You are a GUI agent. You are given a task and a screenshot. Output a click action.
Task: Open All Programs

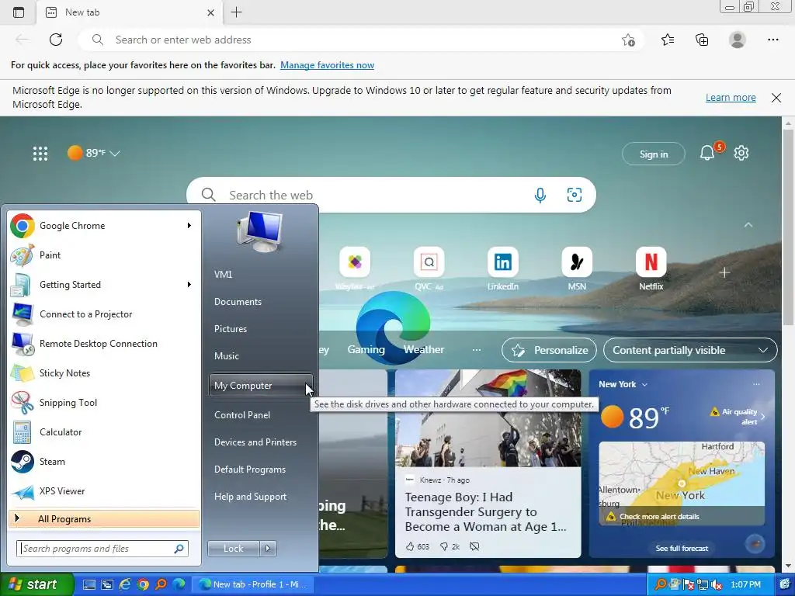[x=104, y=518]
